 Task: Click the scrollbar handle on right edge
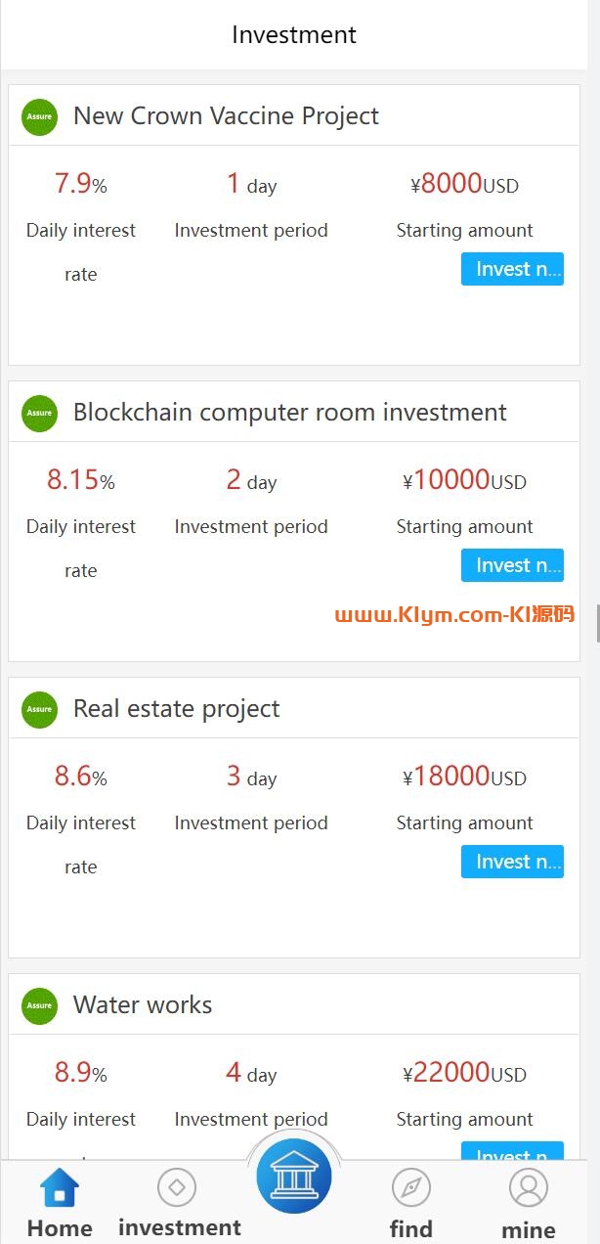(597, 623)
